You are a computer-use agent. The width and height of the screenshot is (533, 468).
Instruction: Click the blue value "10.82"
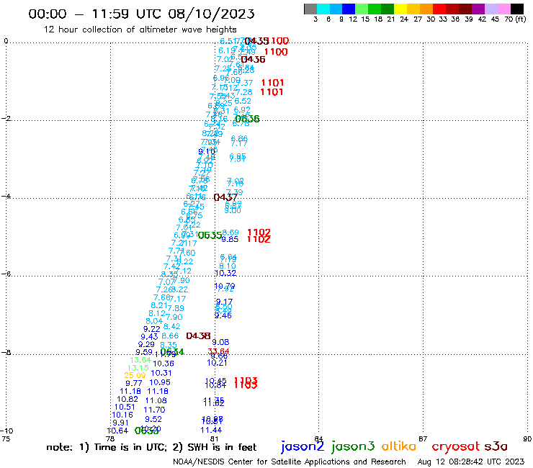coord(127,399)
